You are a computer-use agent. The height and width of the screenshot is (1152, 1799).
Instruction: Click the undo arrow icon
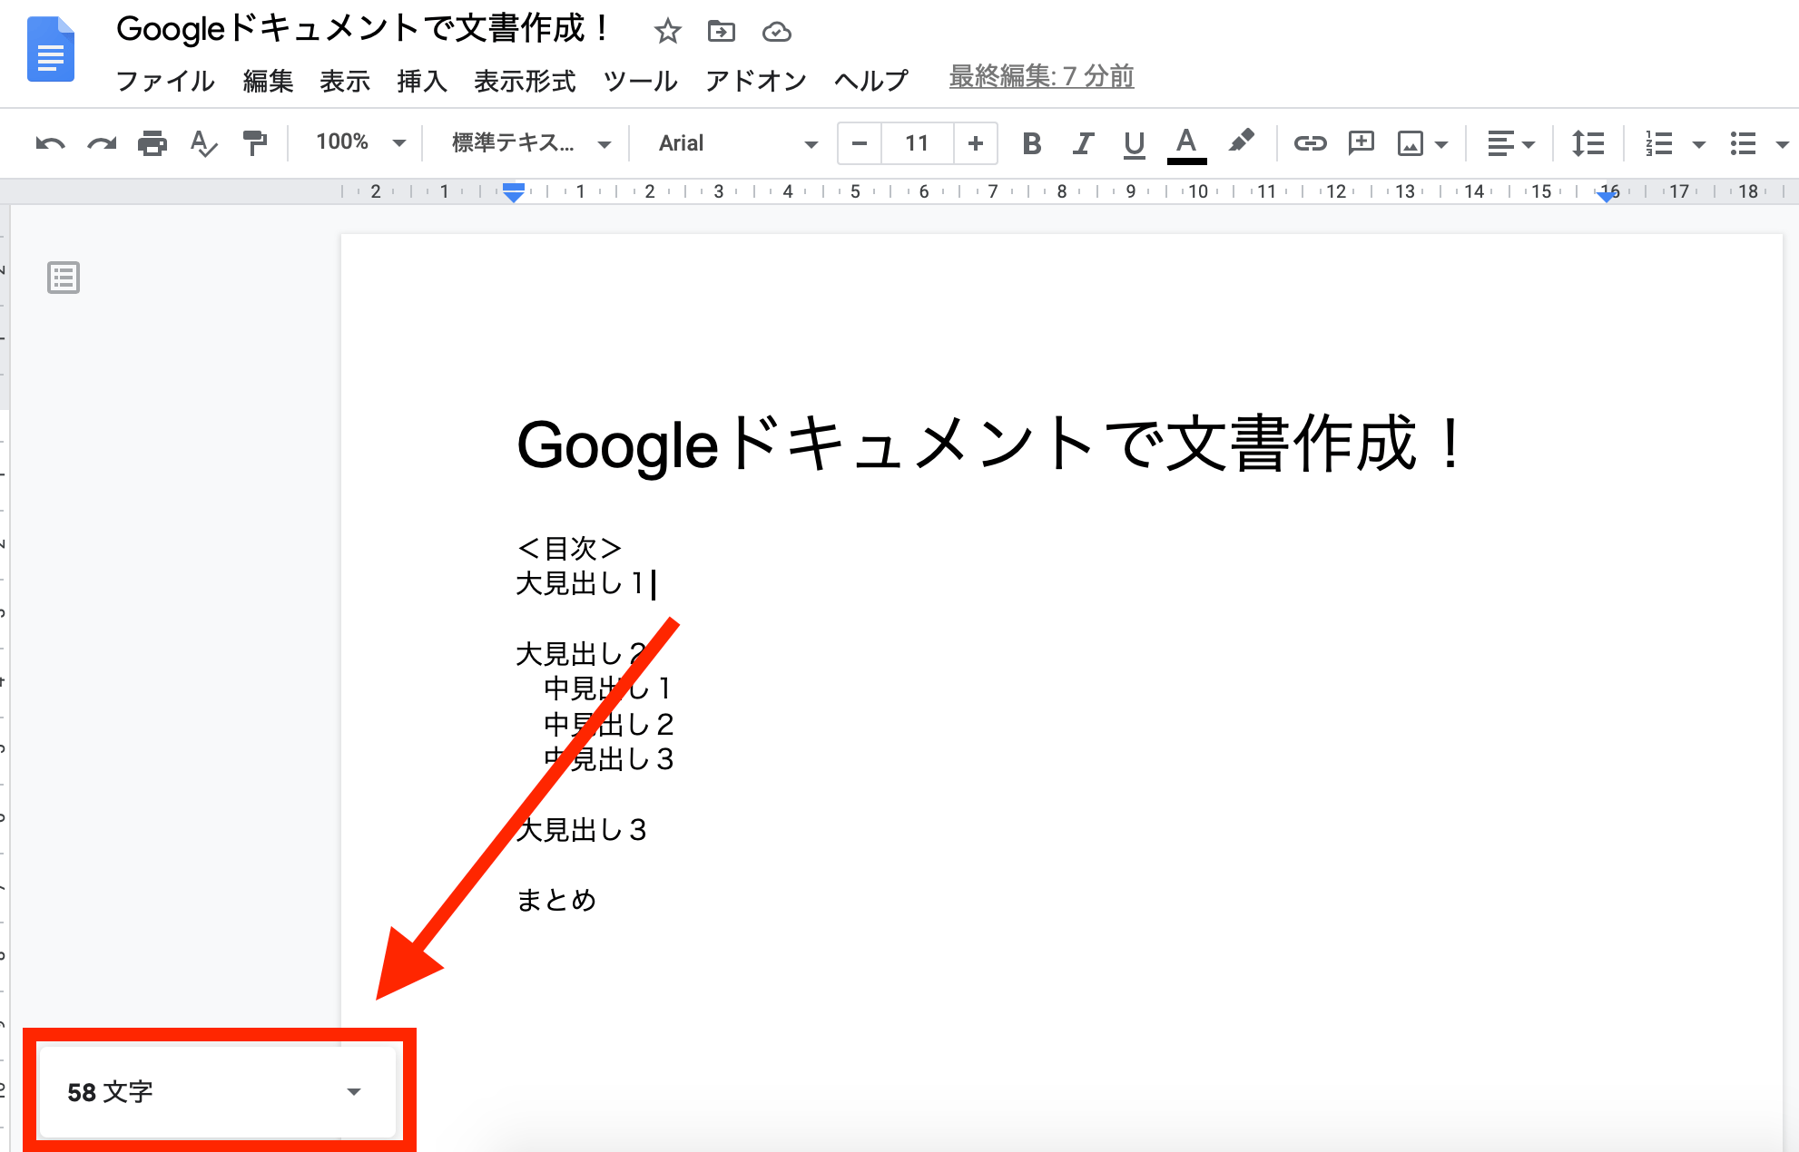tap(50, 143)
